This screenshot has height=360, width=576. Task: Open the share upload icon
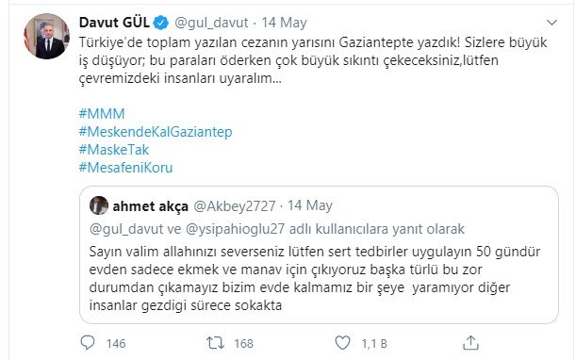click(x=470, y=343)
